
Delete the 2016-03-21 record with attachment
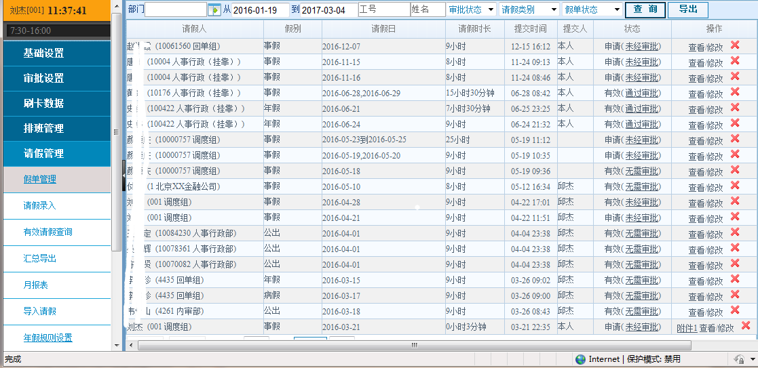[746, 326]
